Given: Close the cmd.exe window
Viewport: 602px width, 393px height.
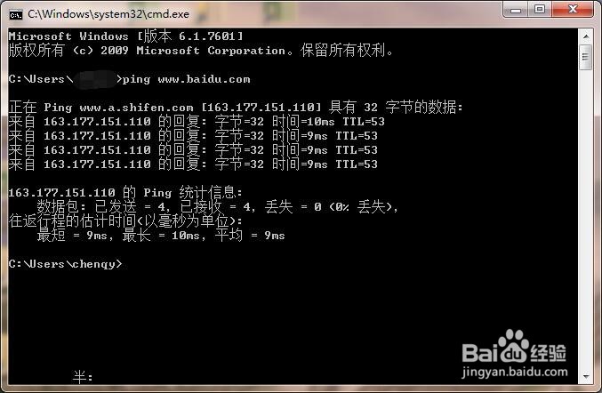Looking at the screenshot, I should coord(573,10).
